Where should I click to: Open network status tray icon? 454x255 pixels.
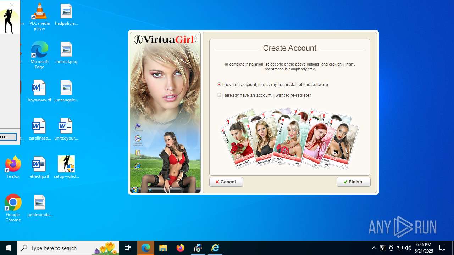pos(400,248)
